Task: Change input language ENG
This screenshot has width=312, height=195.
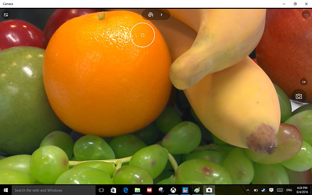Action: (289, 190)
